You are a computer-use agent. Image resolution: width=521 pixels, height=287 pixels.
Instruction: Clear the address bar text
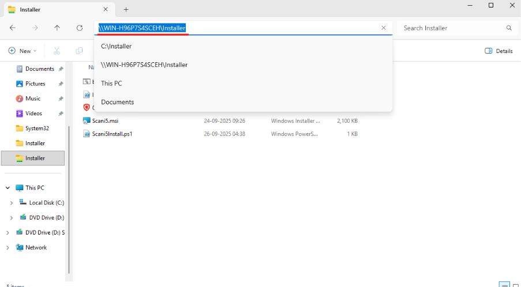coord(384,28)
